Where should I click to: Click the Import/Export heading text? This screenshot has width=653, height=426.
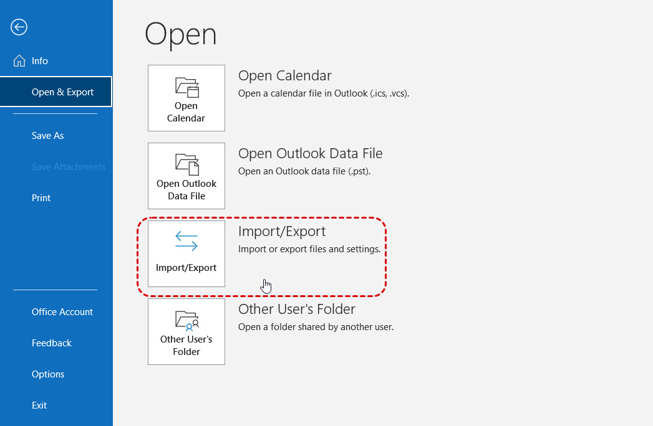[282, 232]
